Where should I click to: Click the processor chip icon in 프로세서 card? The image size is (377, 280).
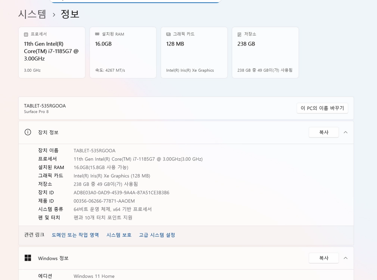tap(26, 34)
